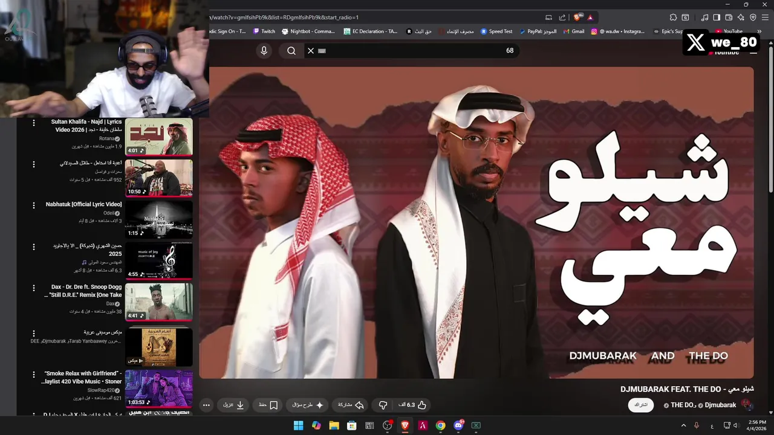Open options for حسين الشهري video
Image resolution: width=774 pixels, height=435 pixels.
34,247
